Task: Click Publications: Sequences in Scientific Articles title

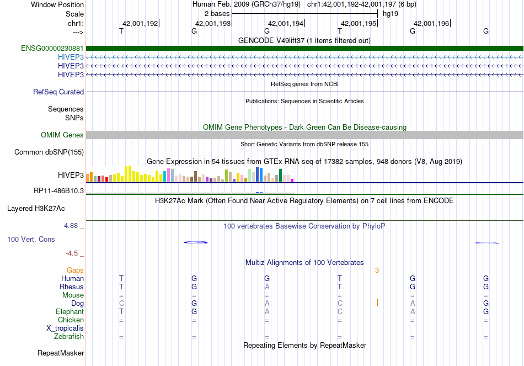Action: 304,101
